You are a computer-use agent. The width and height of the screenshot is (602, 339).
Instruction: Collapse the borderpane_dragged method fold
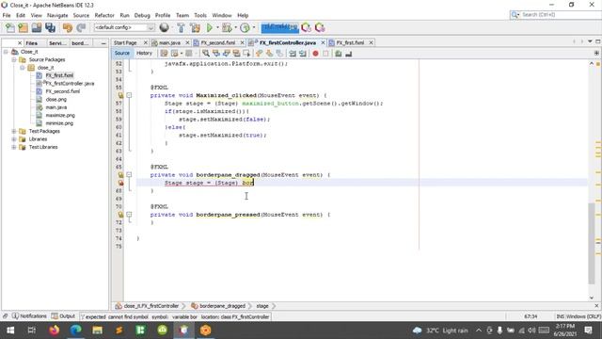pyautogui.click(x=129, y=175)
